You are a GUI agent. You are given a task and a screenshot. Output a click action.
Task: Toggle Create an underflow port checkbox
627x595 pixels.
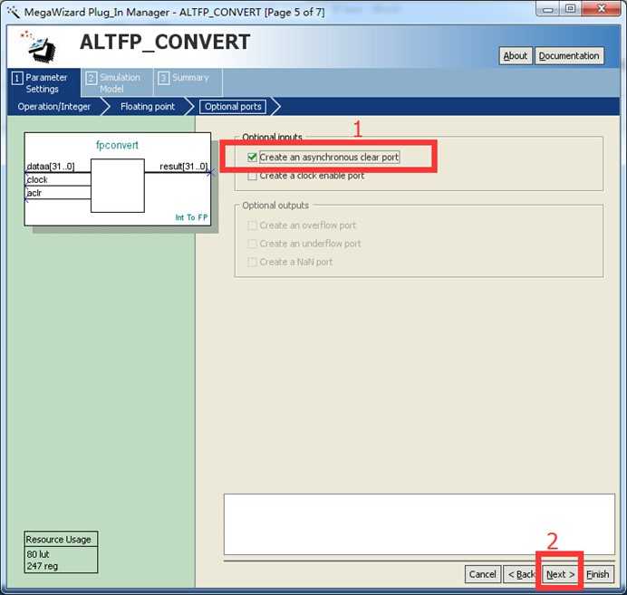click(252, 244)
